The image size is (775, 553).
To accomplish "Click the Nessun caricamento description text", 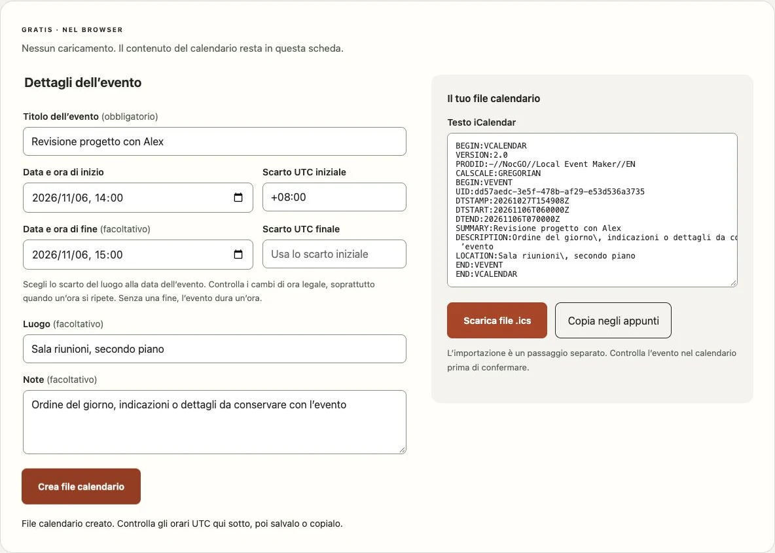I will click(183, 48).
